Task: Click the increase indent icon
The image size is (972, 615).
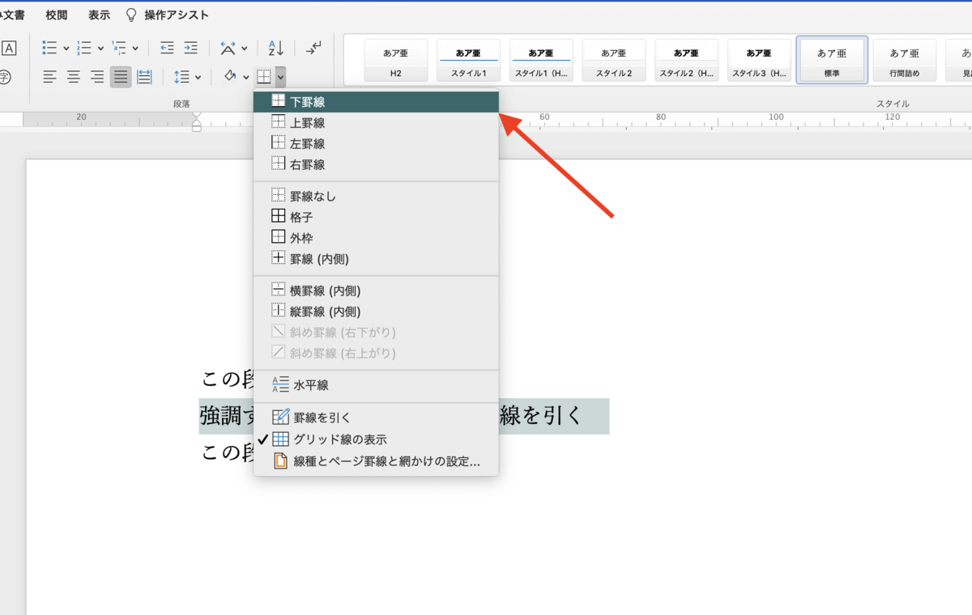Action: pos(190,48)
